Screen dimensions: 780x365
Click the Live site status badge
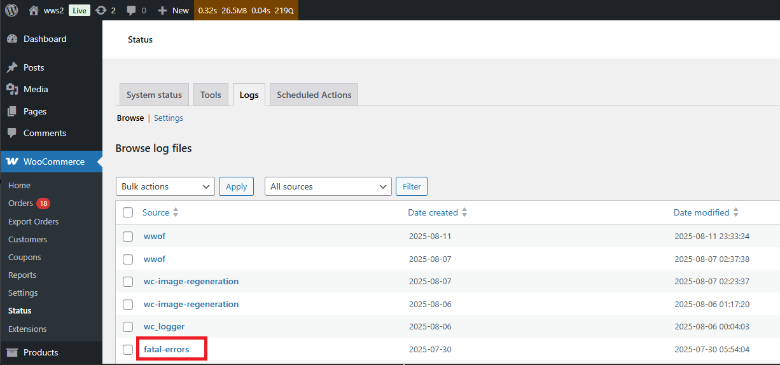tap(79, 10)
